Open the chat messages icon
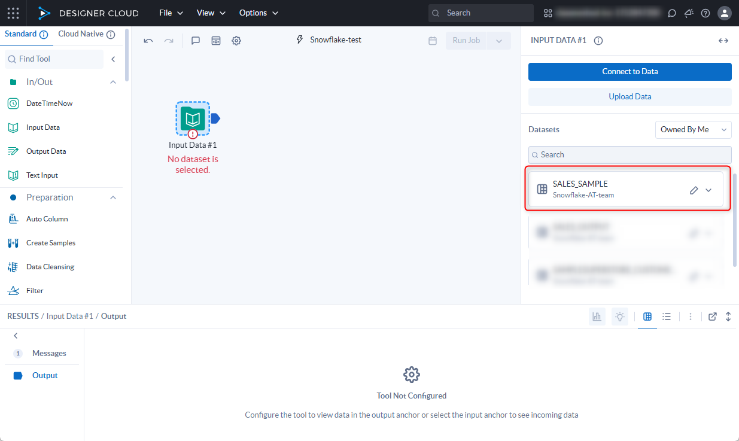 tap(672, 13)
